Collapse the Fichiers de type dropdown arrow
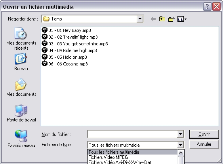This screenshot has width=223, height=164. (x=180, y=145)
